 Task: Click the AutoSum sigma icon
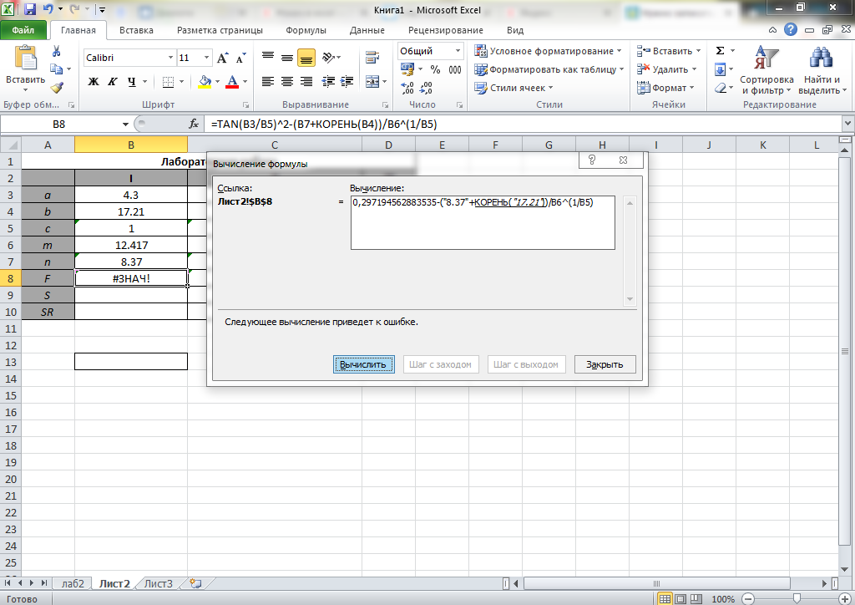click(720, 51)
